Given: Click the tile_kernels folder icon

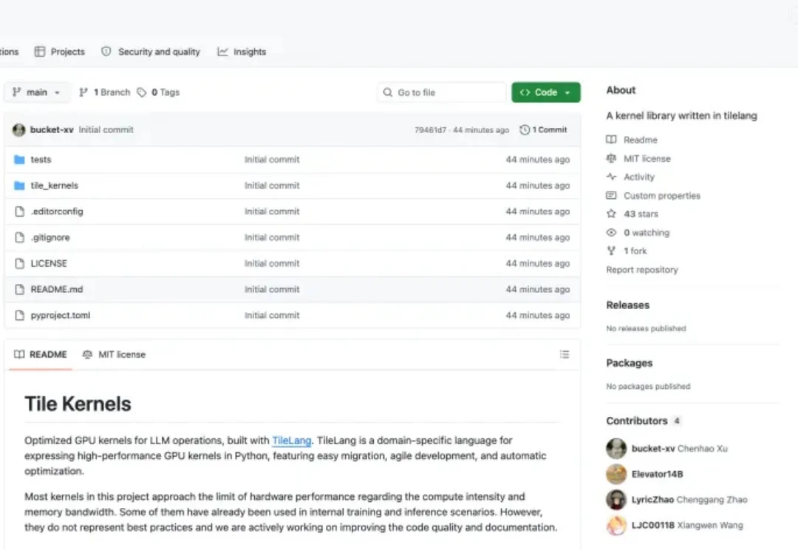Looking at the screenshot, I should (x=19, y=186).
